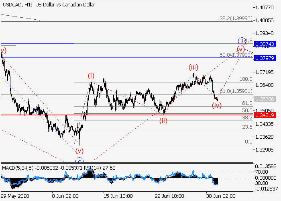Image resolution: width=281 pixels, height=201 pixels.
Task: Click the red (ii) wave label
Action: point(163,121)
